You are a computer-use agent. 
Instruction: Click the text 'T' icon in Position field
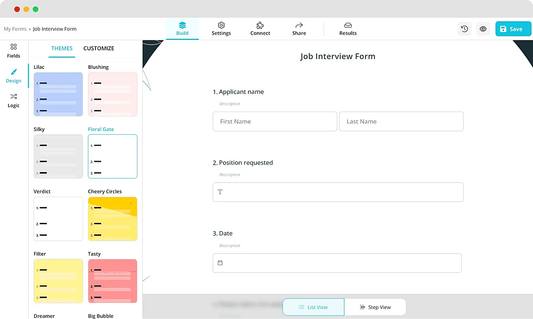(x=220, y=192)
